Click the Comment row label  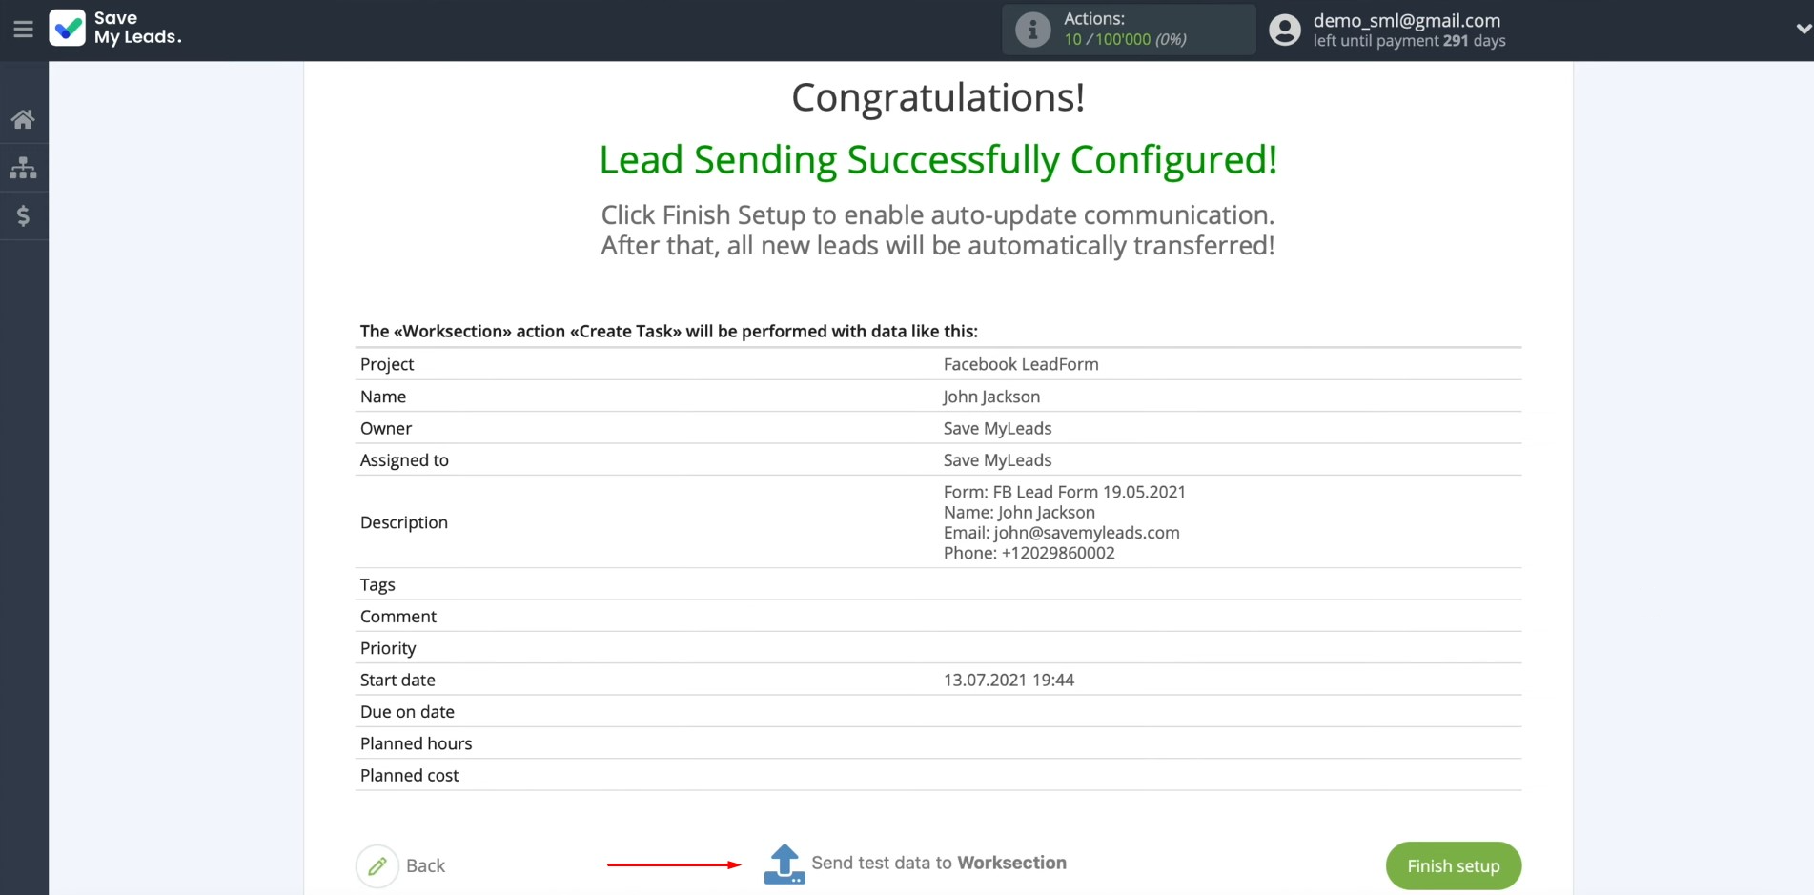(398, 617)
